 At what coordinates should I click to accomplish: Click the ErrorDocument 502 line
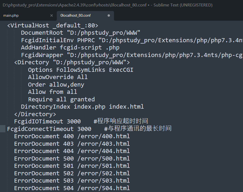click(72, 173)
